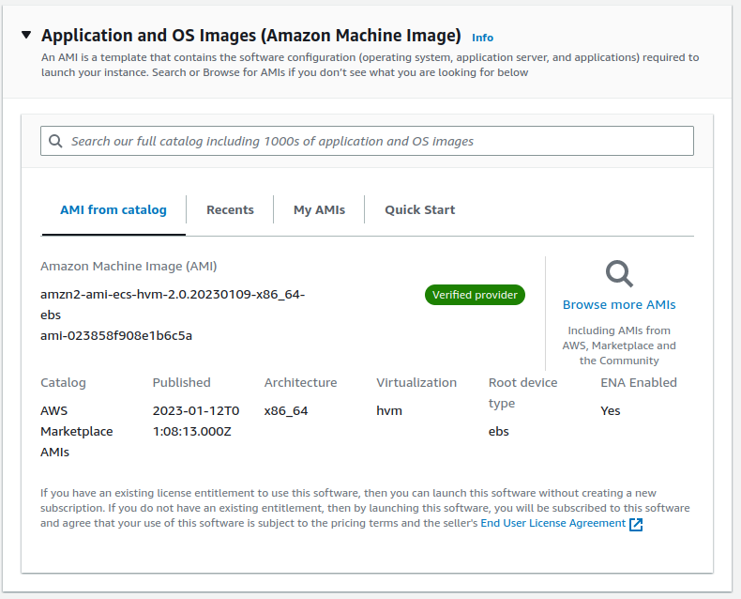Click the AMI ID ami-023858f908e1b6c5a
Viewport: 741px width, 599px height.
coord(116,336)
